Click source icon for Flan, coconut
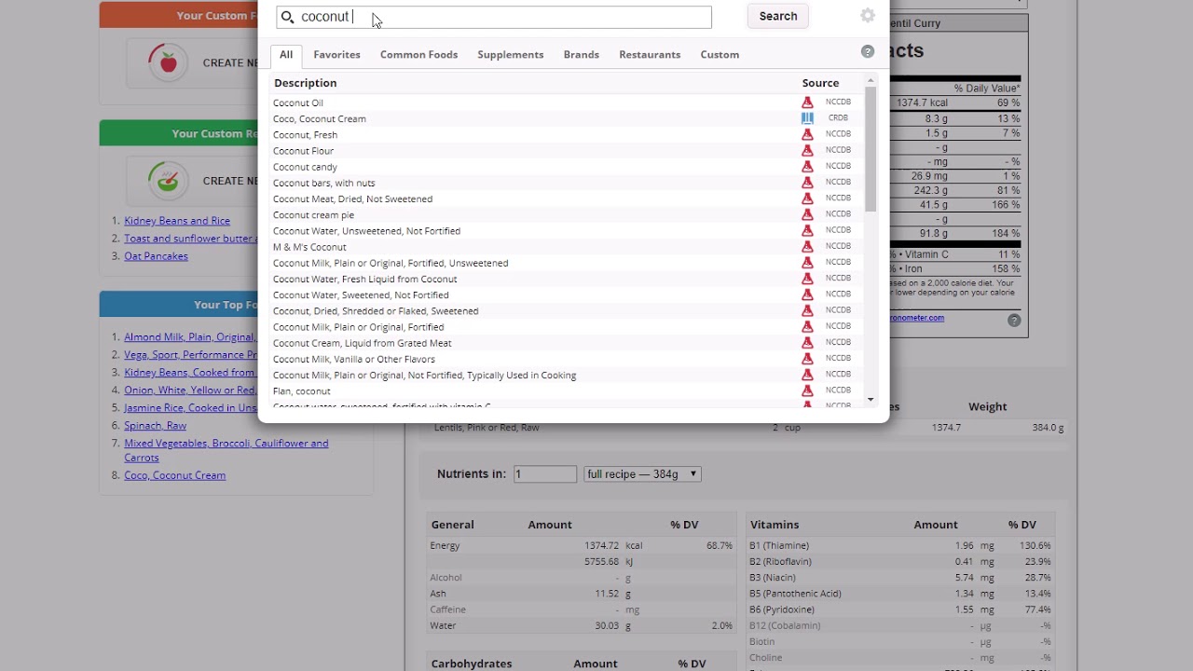Image resolution: width=1193 pixels, height=671 pixels. tap(808, 390)
